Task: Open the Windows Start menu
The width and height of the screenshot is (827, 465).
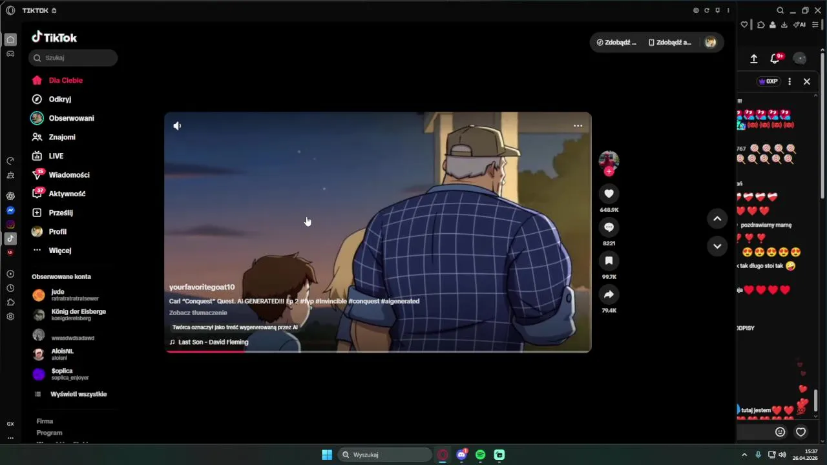Action: point(327,455)
